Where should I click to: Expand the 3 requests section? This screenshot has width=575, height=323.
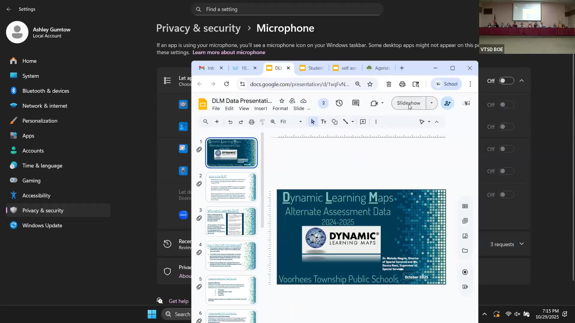[521, 244]
